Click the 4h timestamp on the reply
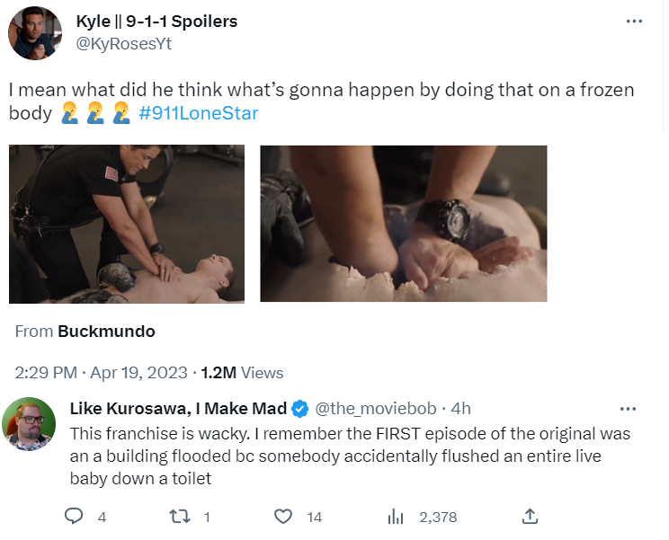669x540 pixels. (x=461, y=409)
